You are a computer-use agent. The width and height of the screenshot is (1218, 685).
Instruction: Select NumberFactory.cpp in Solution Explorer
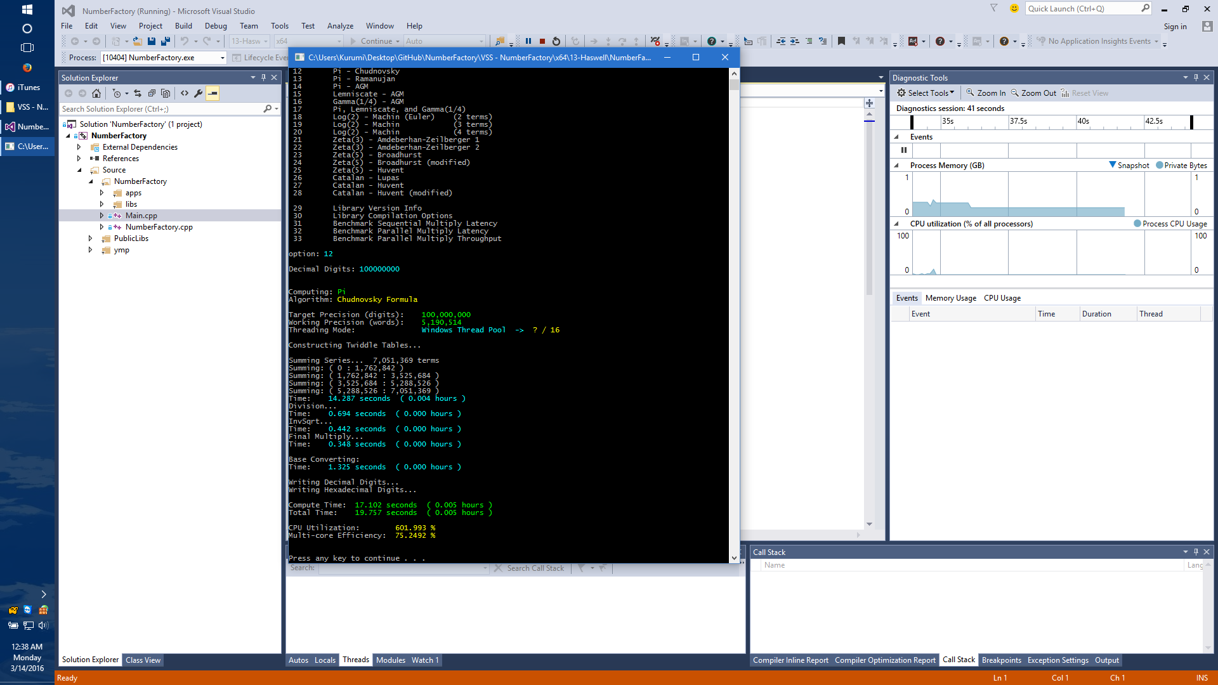pyautogui.click(x=159, y=227)
